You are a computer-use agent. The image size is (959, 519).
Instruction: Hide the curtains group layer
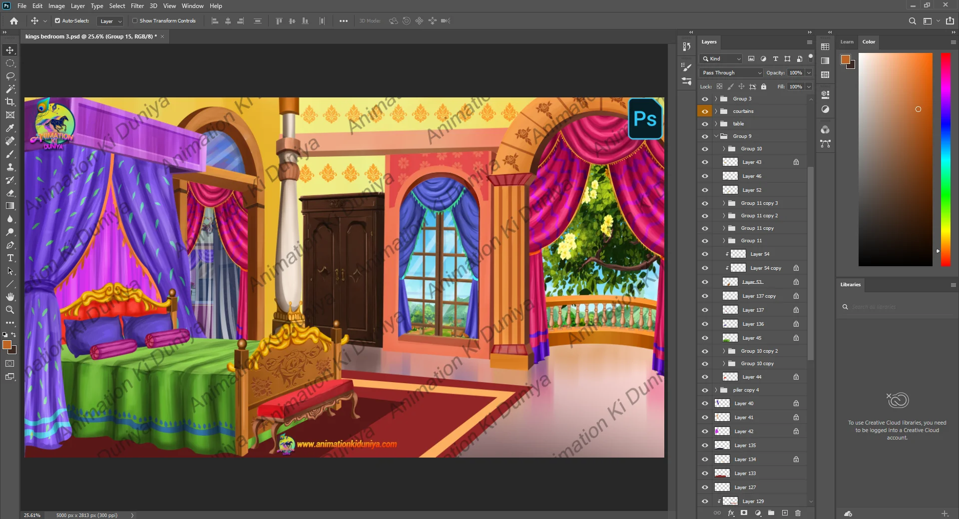[705, 111]
